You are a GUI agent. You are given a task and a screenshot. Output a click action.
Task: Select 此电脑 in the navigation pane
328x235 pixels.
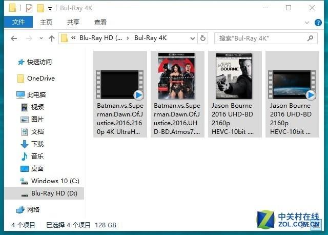[x=36, y=95]
